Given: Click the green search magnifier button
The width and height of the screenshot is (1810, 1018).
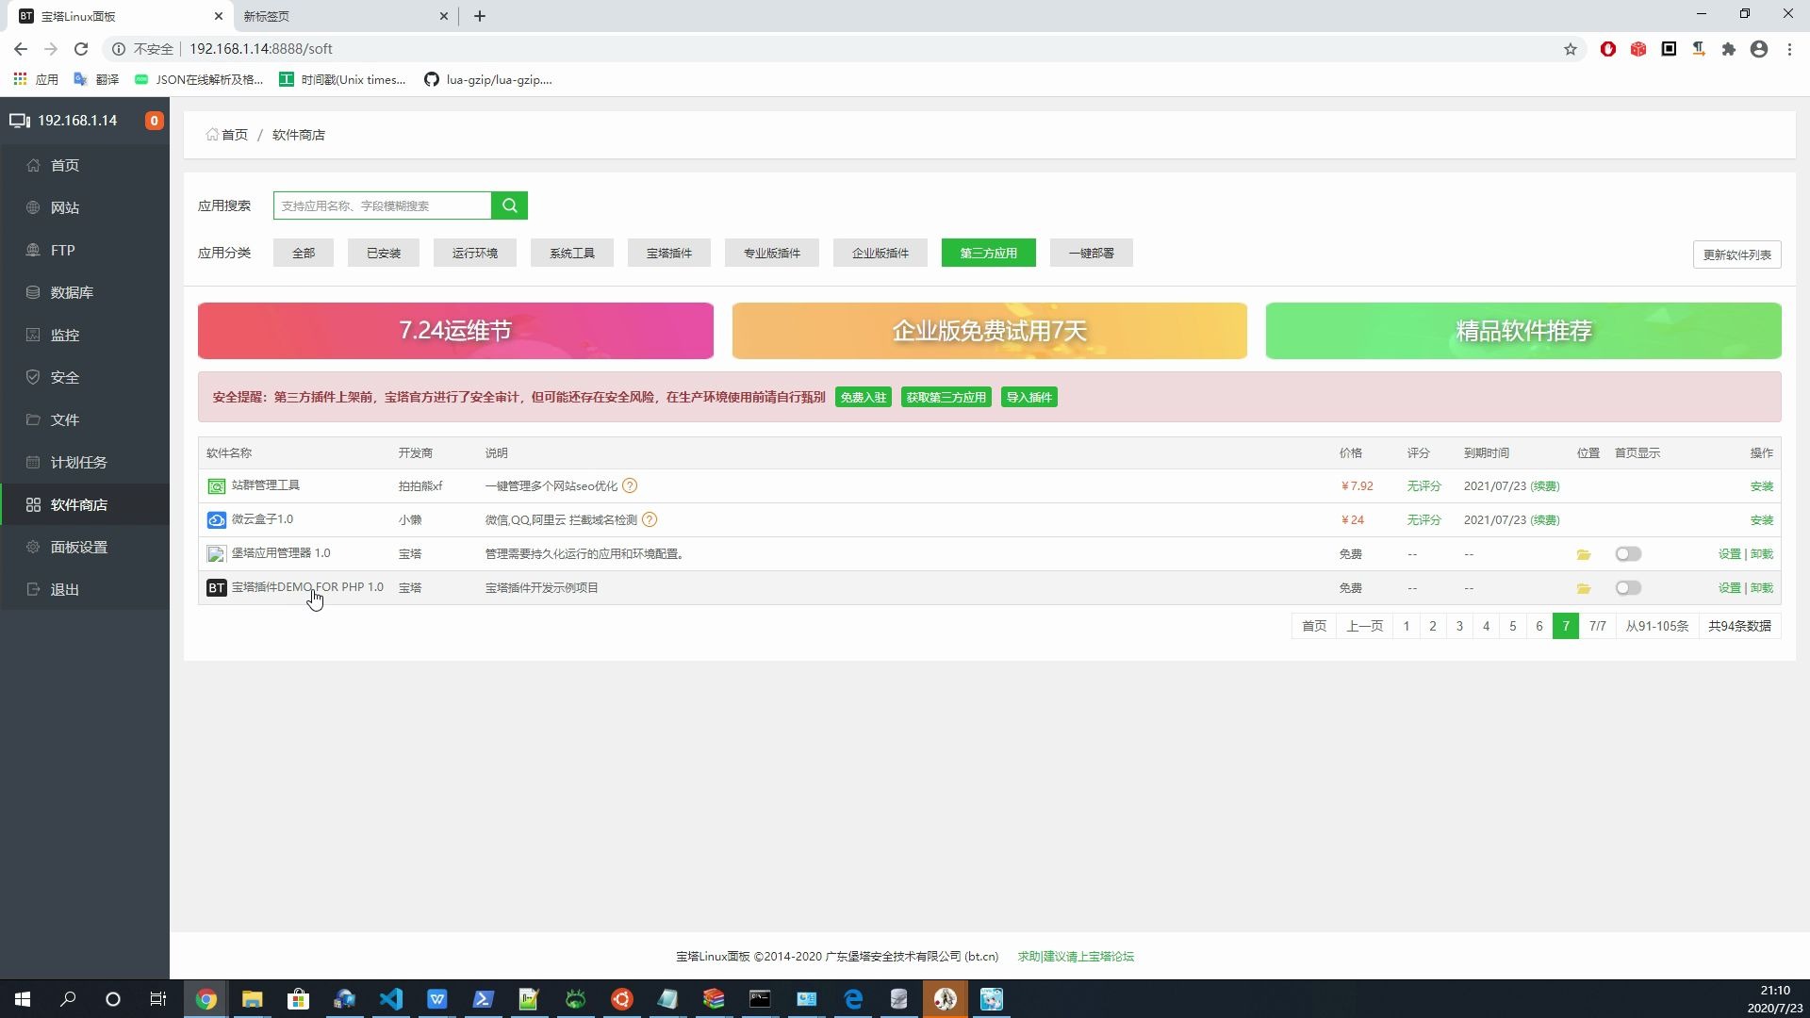Looking at the screenshot, I should coord(509,205).
